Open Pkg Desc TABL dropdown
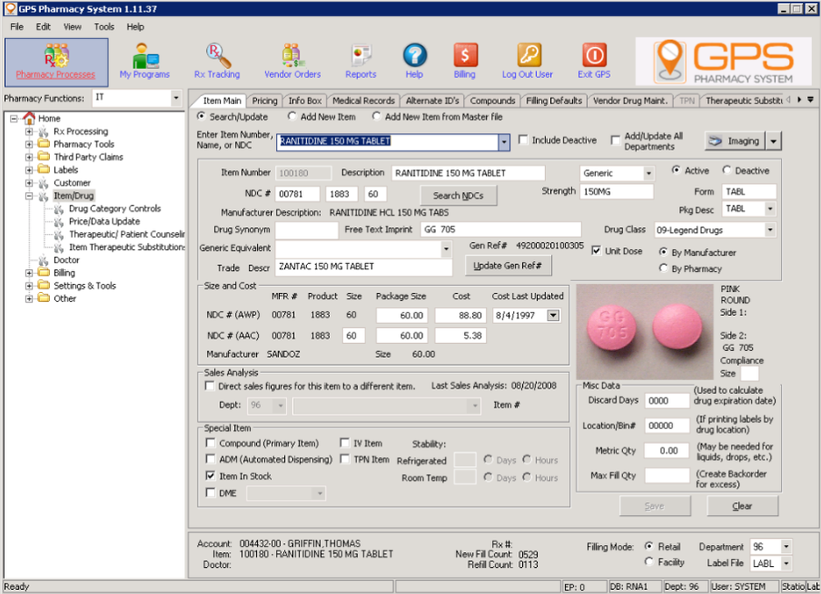This screenshot has width=821, height=594. coord(770,209)
